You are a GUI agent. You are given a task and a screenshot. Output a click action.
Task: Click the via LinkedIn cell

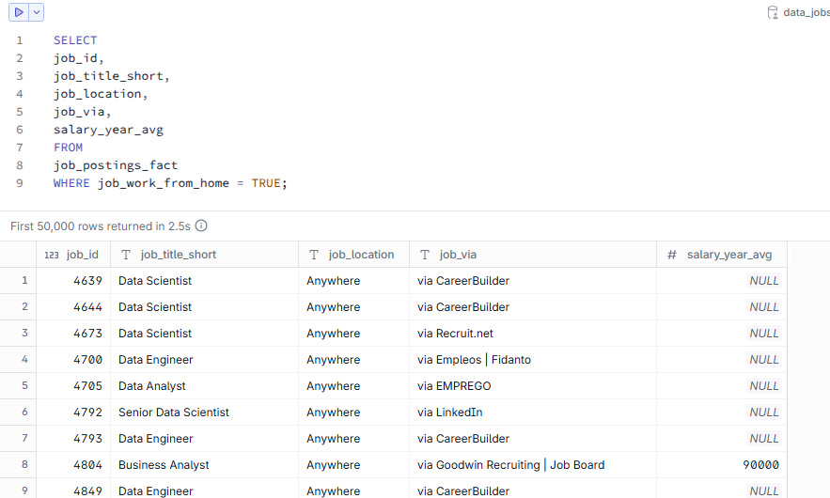533,412
